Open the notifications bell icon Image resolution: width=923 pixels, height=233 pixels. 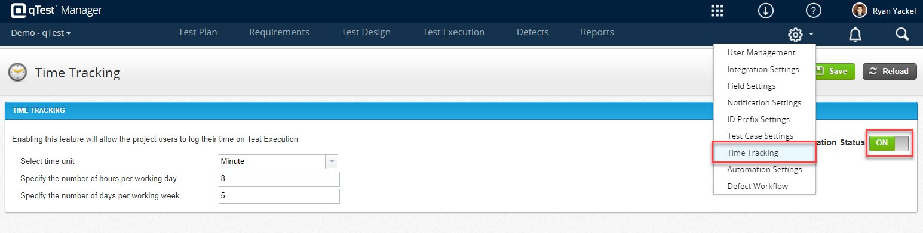(855, 35)
